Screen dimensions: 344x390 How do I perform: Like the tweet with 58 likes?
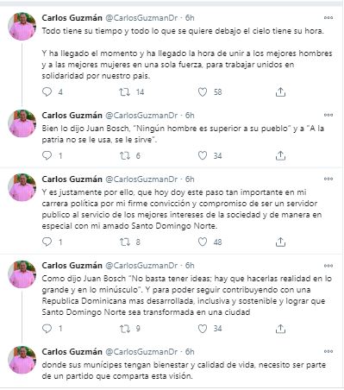(203, 92)
